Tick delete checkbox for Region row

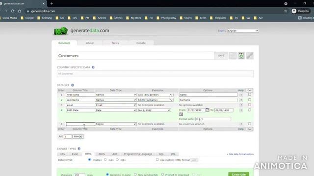click(x=250, y=124)
